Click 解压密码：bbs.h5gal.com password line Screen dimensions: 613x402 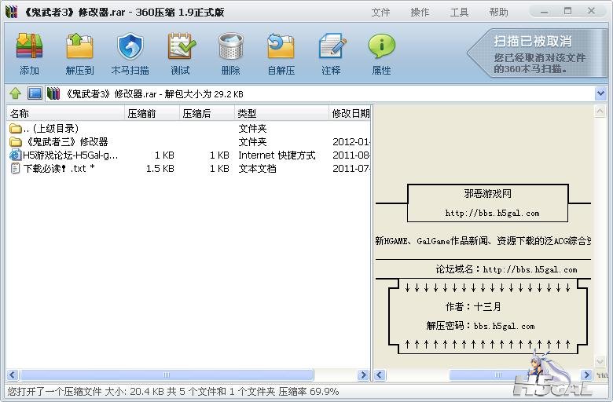pos(480,325)
